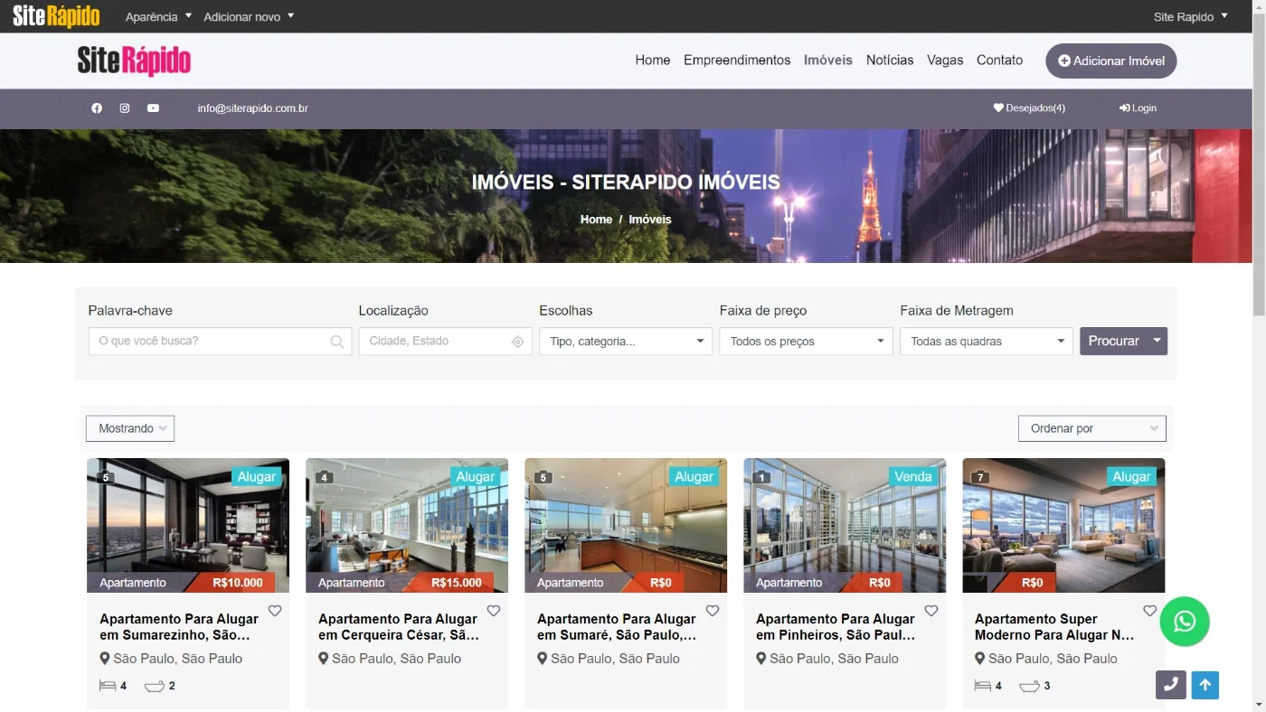The image size is (1266, 712).
Task: Toggle heart on Pinheiros apartment listing
Action: click(x=931, y=611)
